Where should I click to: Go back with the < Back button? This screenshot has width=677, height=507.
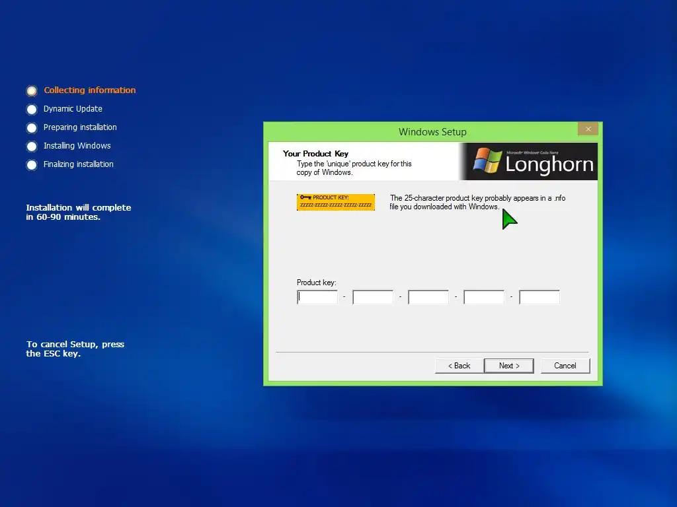click(x=459, y=366)
